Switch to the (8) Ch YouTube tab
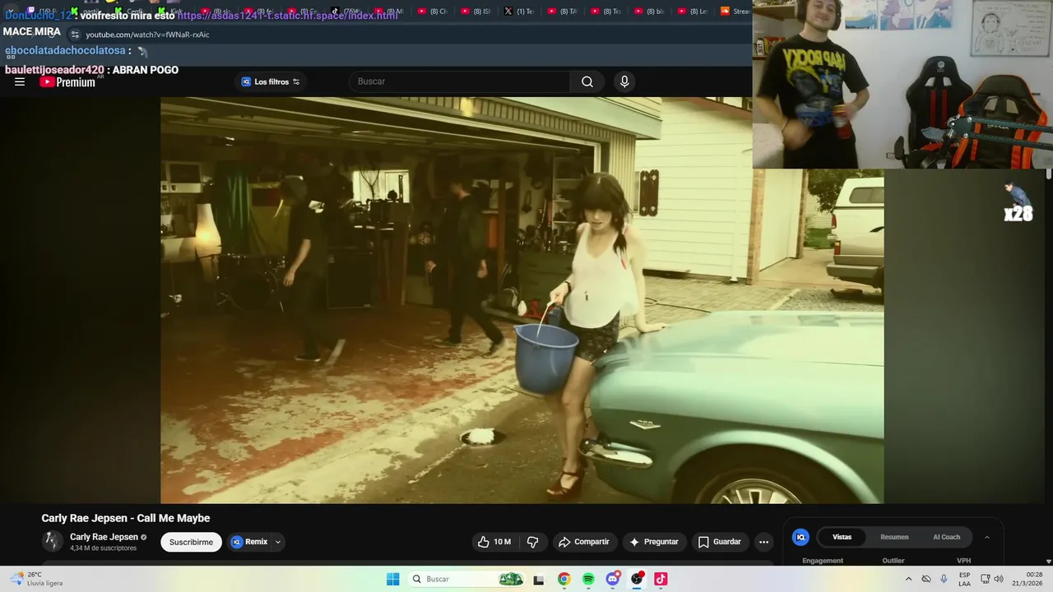1053x592 pixels. point(433,12)
